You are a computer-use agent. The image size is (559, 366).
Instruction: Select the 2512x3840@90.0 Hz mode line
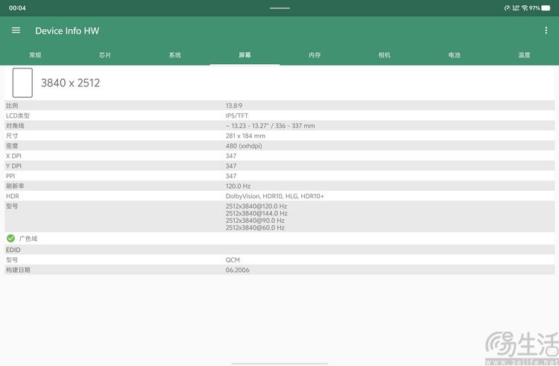point(255,220)
